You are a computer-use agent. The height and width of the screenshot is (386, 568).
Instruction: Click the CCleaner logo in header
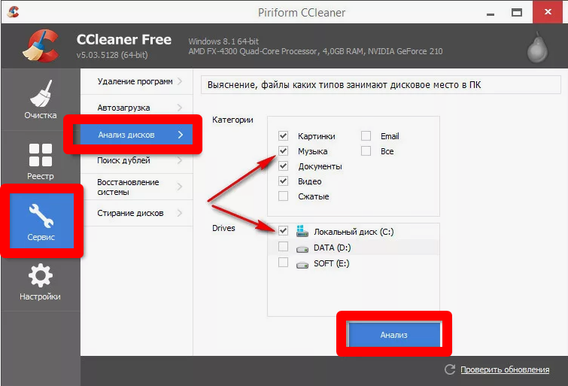point(41,46)
